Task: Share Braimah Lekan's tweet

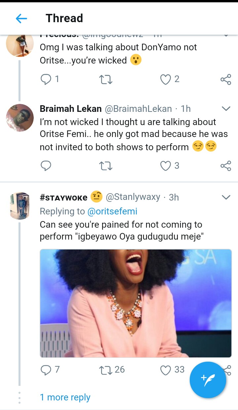Action: point(225,165)
